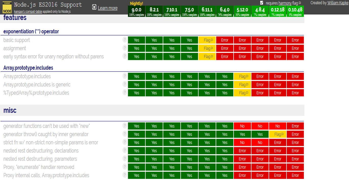
Task: Click question mark for %TypedArray%.prototype.includes row
Action: click(x=125, y=92)
